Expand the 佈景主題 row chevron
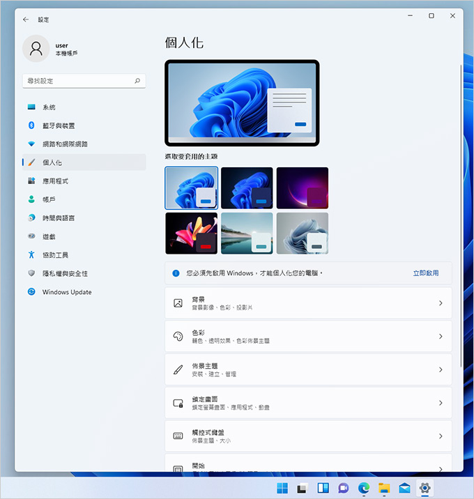Screen dimensions: 474x499 point(441,369)
